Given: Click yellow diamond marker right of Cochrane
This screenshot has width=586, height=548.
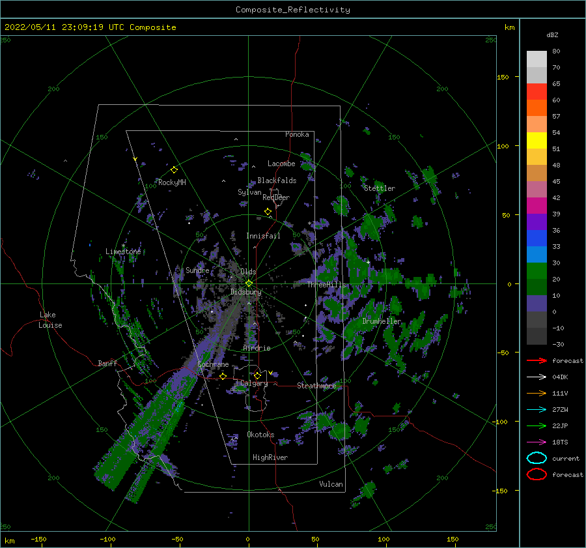Looking at the screenshot, I should (x=223, y=376).
